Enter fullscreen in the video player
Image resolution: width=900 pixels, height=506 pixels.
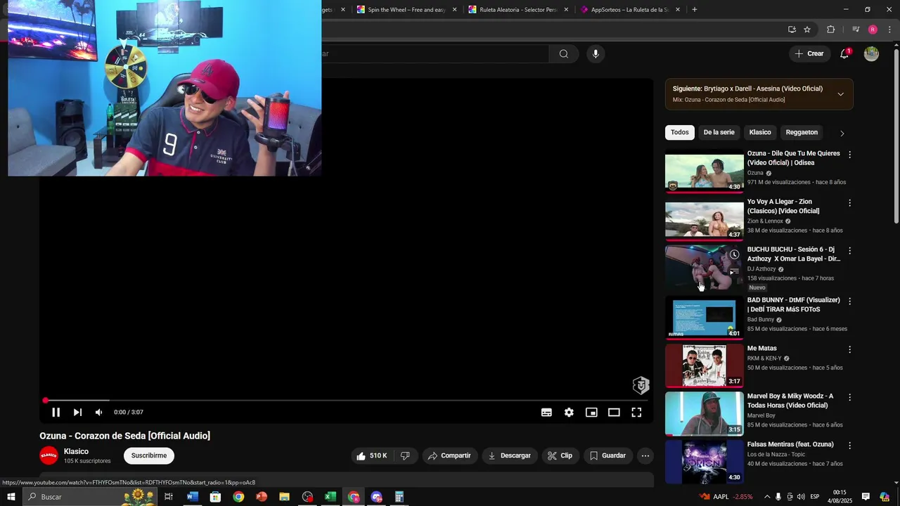point(636,413)
